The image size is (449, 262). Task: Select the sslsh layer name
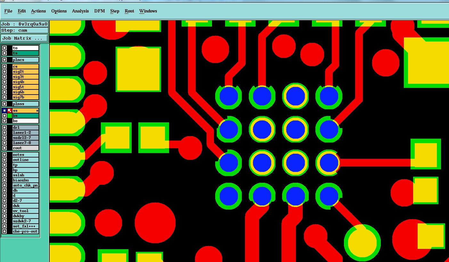tap(25, 175)
